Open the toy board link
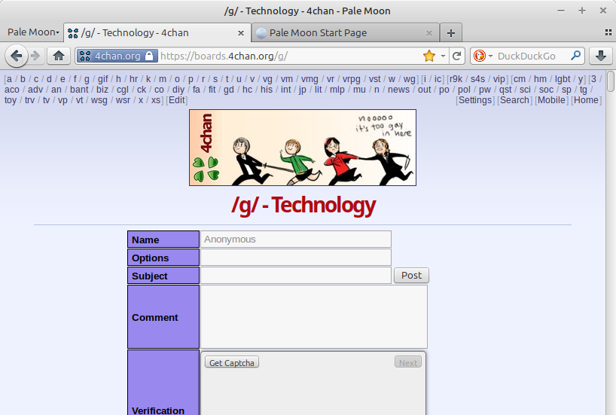 (11, 100)
